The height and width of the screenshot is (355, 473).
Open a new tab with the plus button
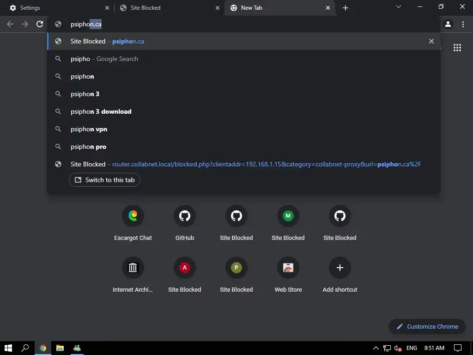tap(346, 8)
